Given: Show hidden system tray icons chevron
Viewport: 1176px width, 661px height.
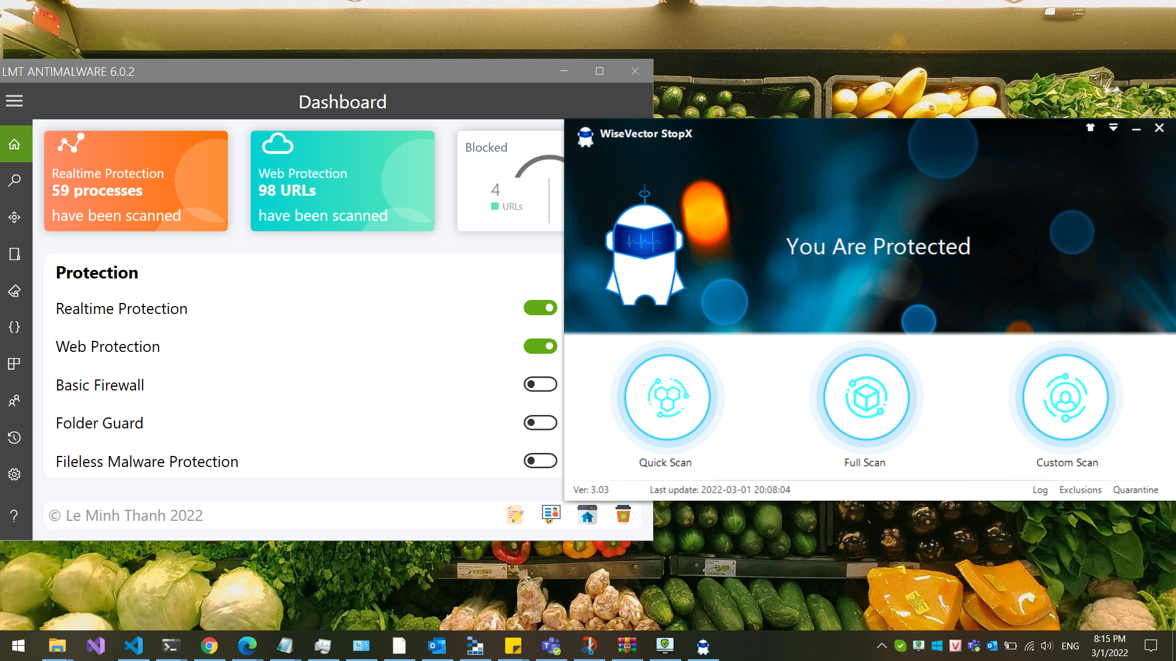Looking at the screenshot, I should (881, 646).
